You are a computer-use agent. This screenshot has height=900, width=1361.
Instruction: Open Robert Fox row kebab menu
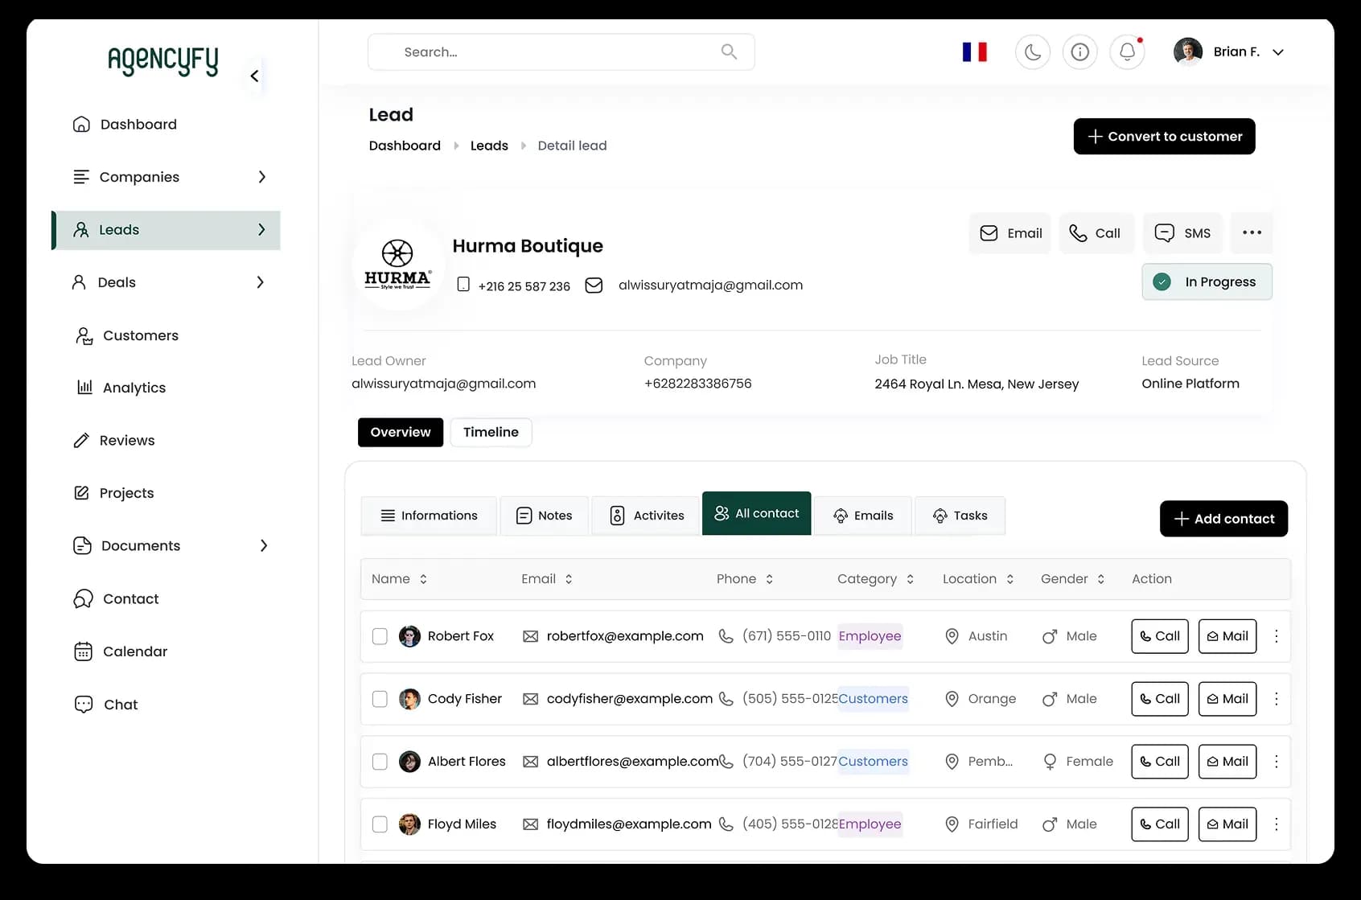(x=1276, y=636)
